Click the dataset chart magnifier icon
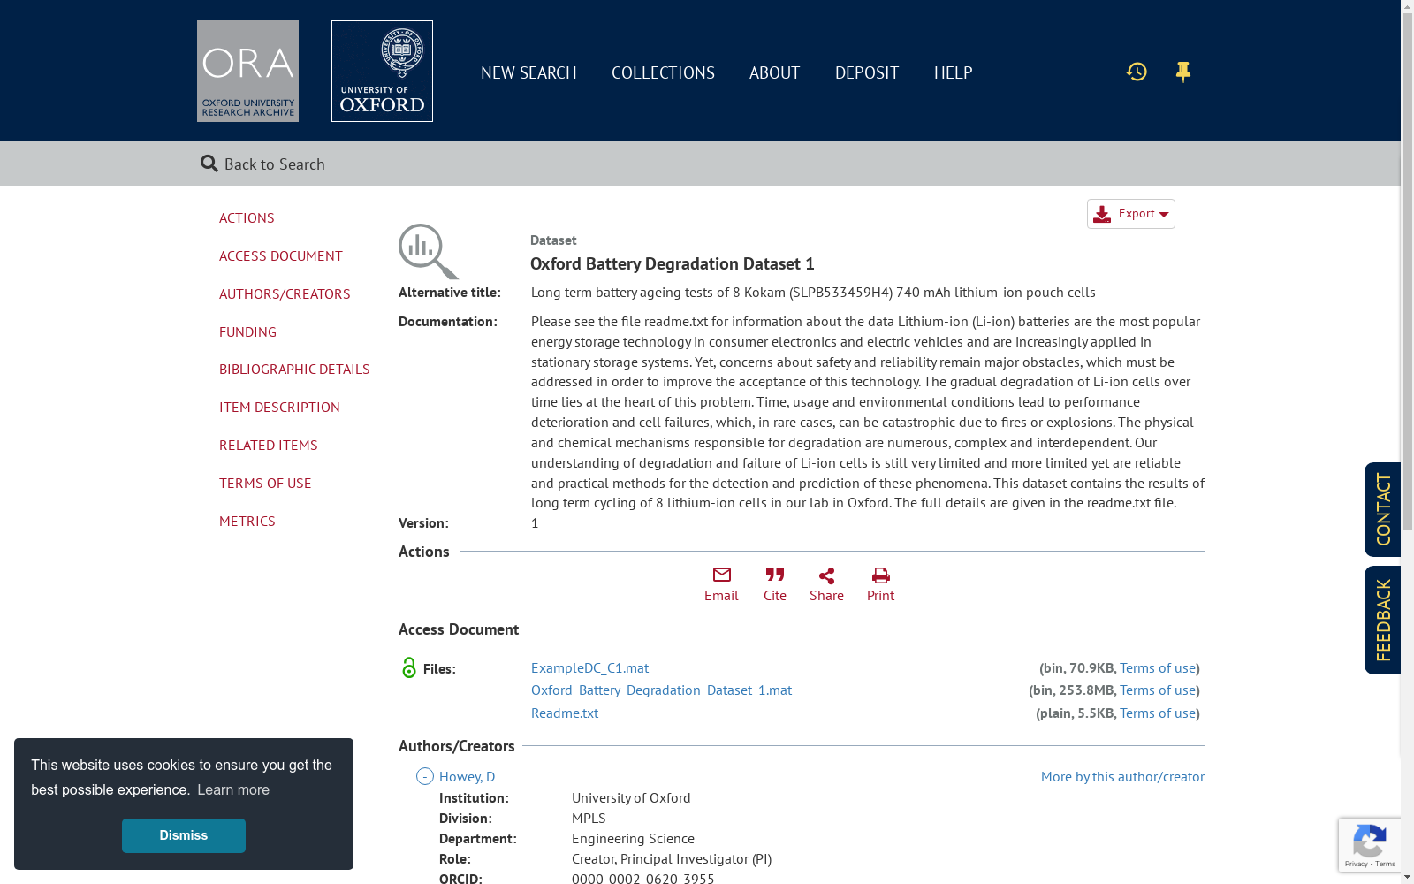1414x884 pixels. [429, 251]
